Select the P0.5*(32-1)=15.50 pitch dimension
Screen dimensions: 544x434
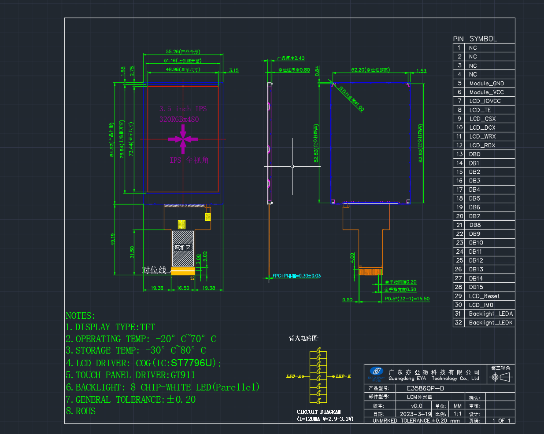407,299
